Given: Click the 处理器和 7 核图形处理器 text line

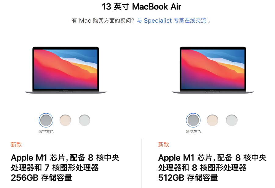Looking at the screenshot, I should (x=55, y=168).
